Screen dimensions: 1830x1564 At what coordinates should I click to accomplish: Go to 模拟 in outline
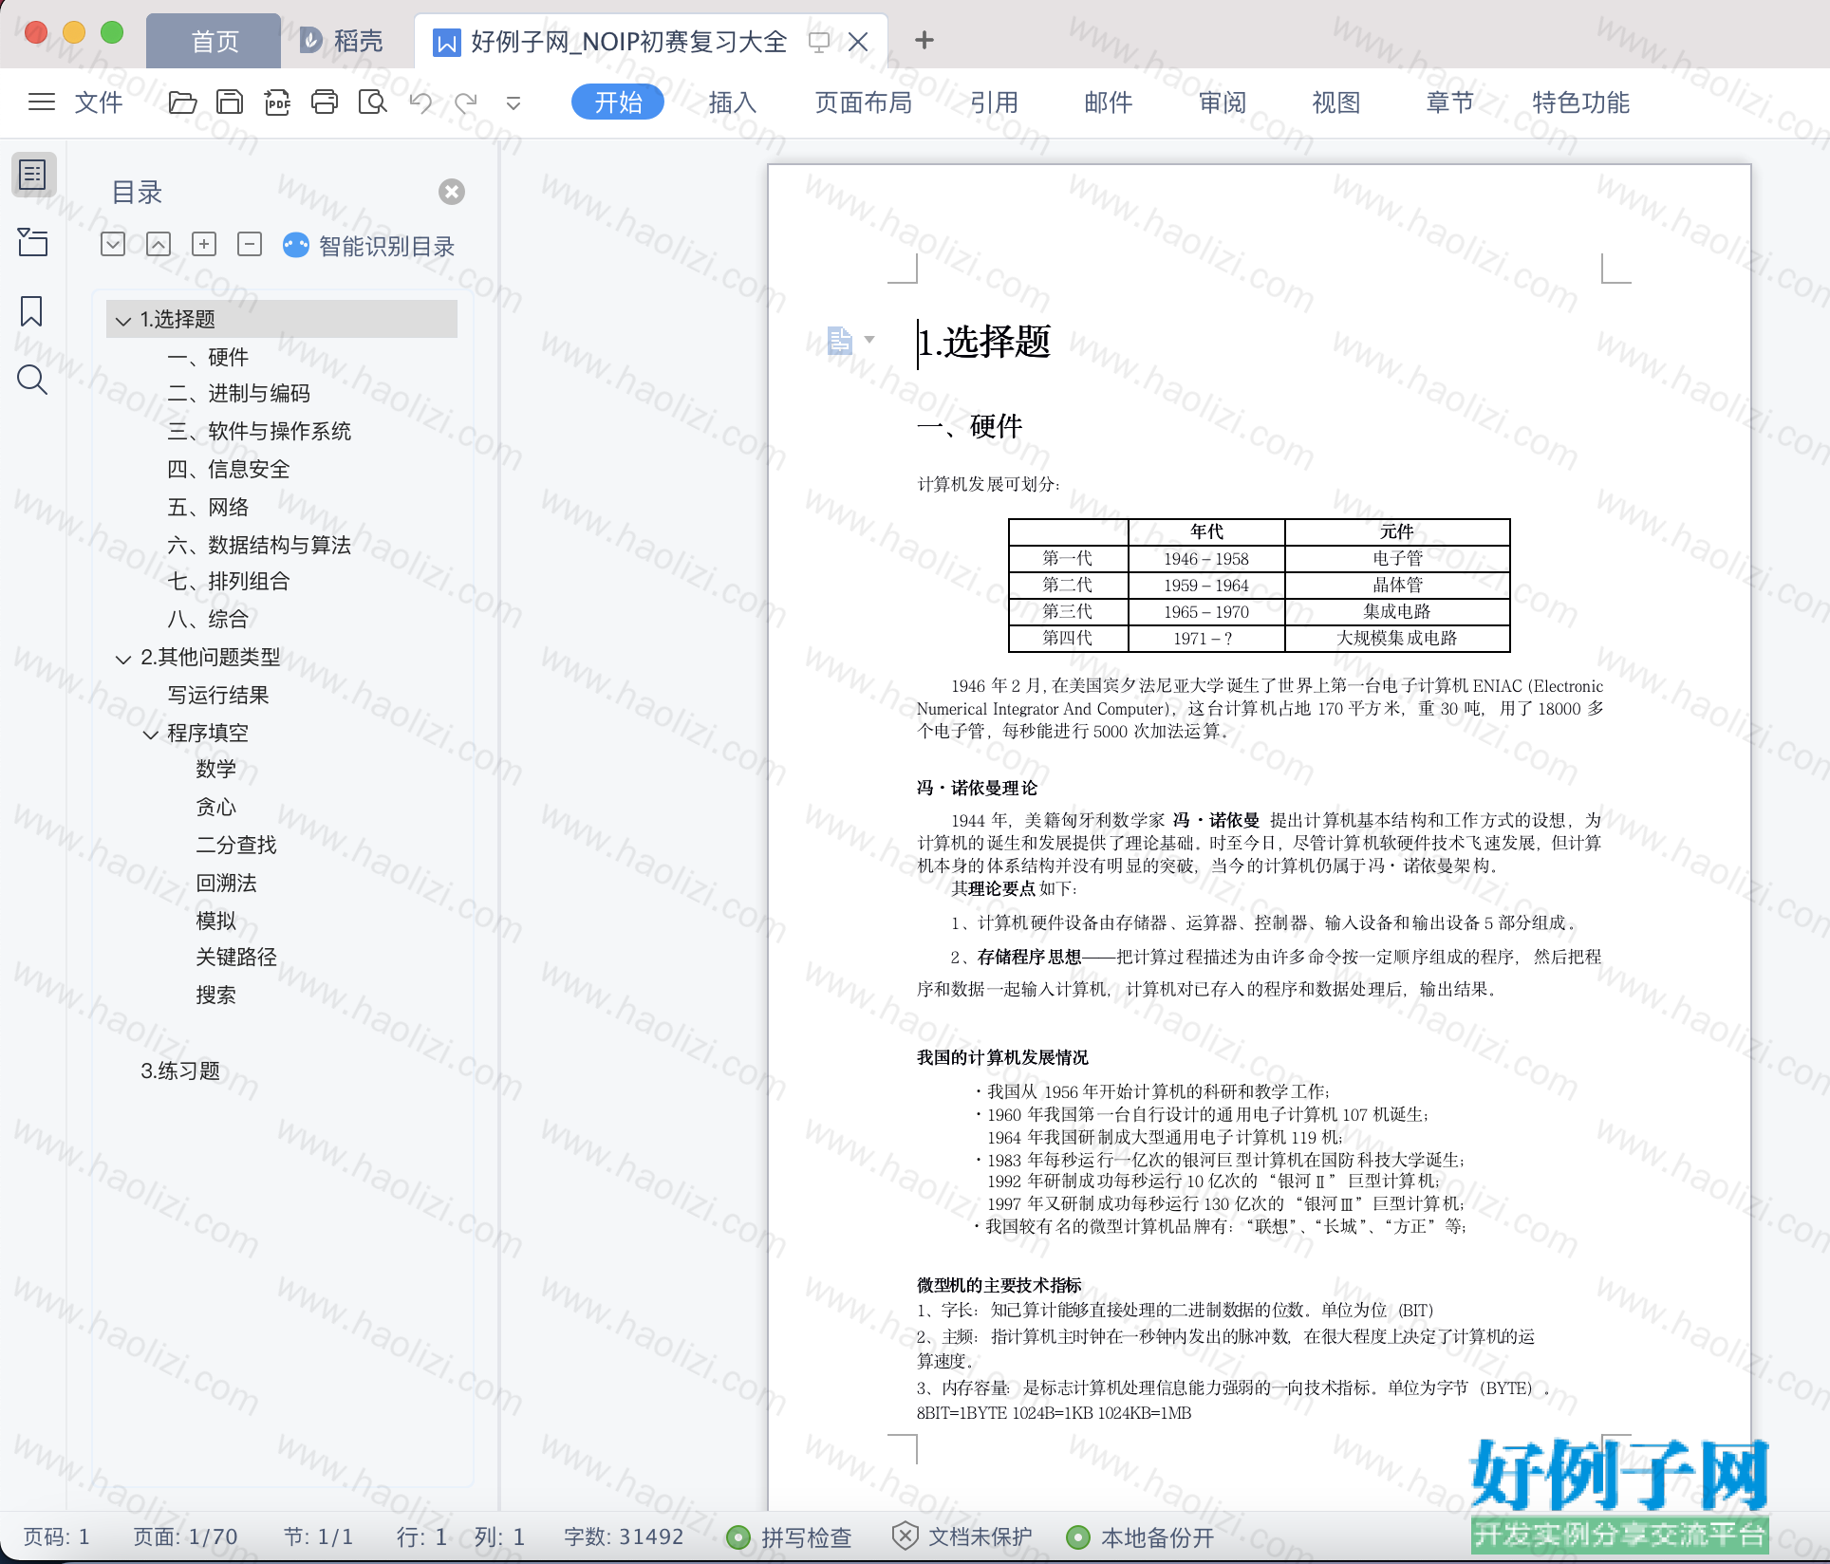click(215, 921)
